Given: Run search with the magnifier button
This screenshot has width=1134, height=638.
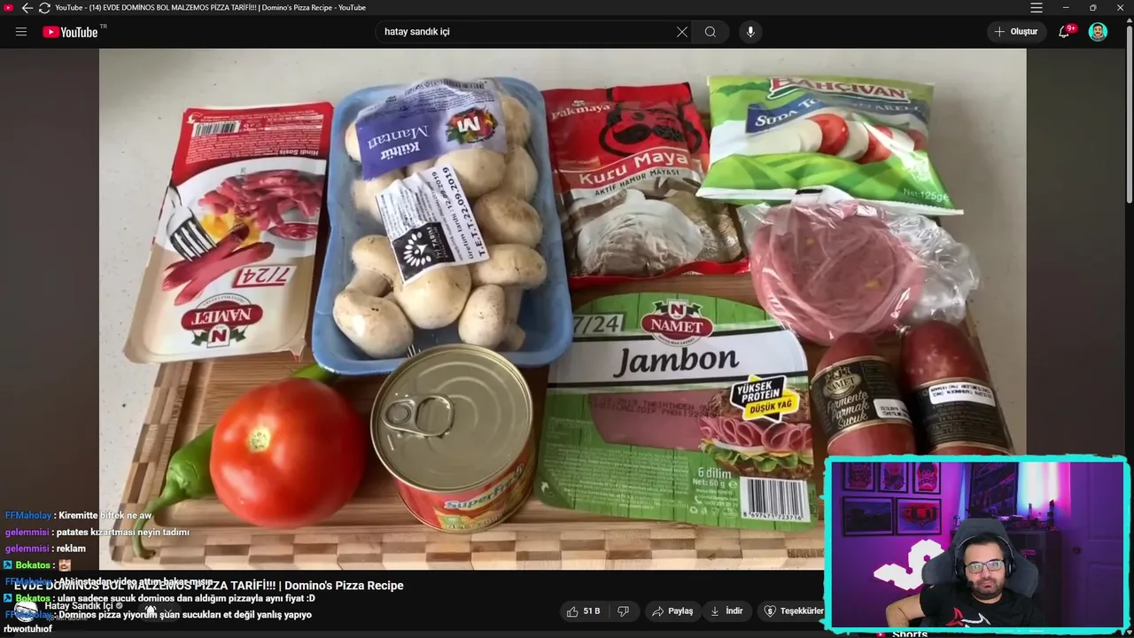Looking at the screenshot, I should click(711, 32).
